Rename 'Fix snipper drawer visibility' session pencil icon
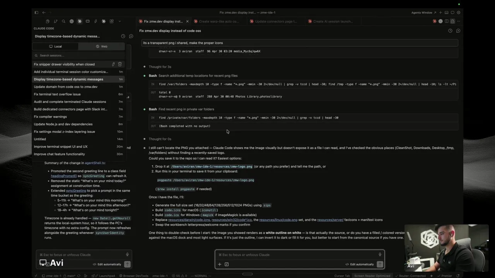495x278 pixels. pyautogui.click(x=113, y=64)
